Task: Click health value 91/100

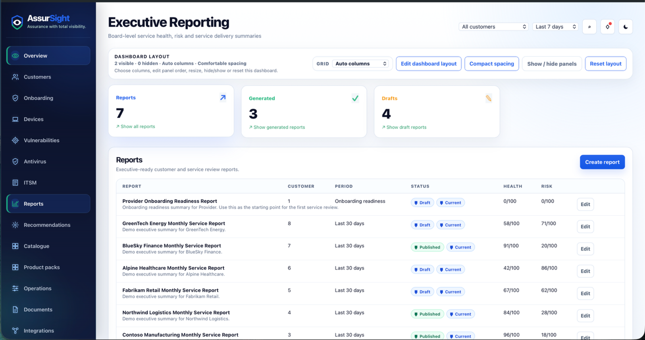Action: pos(511,246)
